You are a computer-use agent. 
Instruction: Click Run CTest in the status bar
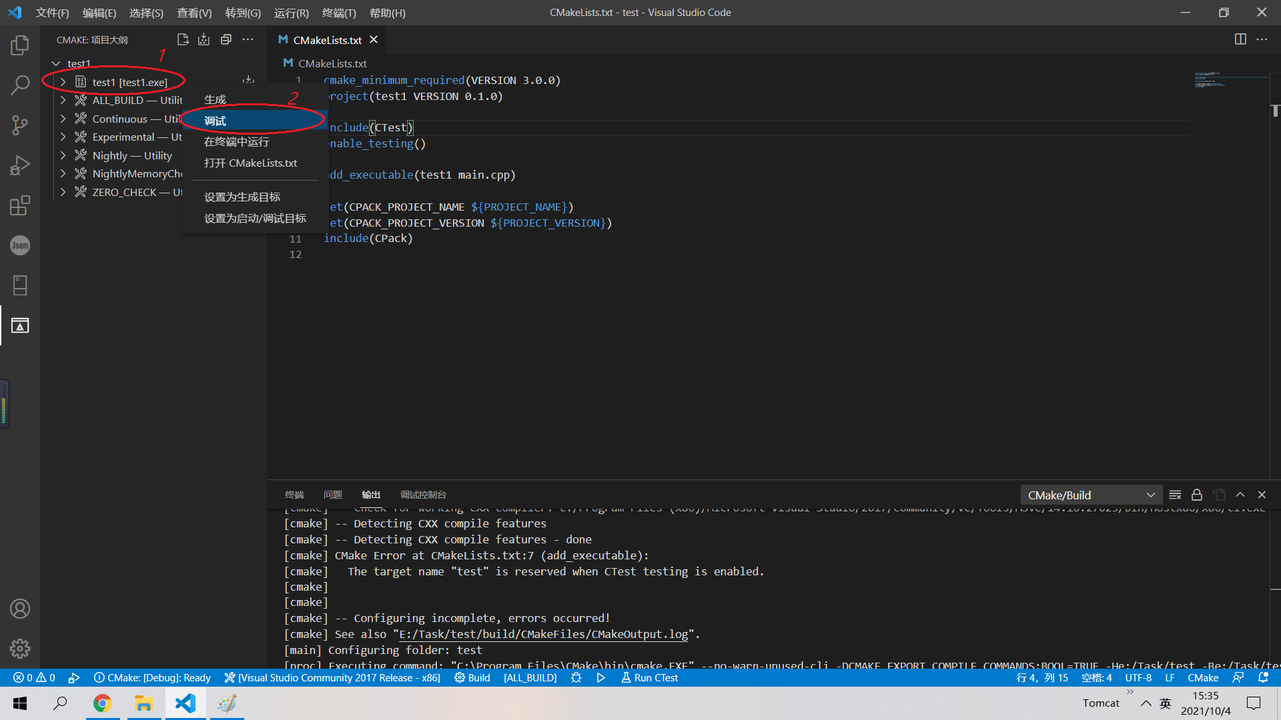tap(649, 677)
